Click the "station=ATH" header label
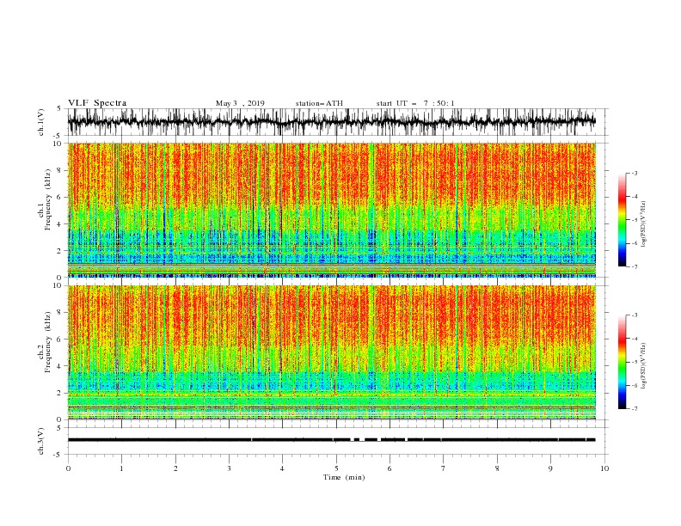Image resolution: width=681 pixels, height=526 pixels. (319, 103)
